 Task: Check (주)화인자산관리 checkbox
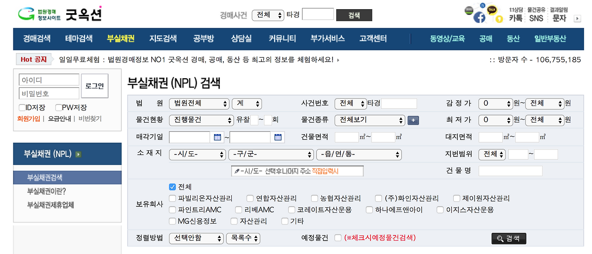click(379, 198)
